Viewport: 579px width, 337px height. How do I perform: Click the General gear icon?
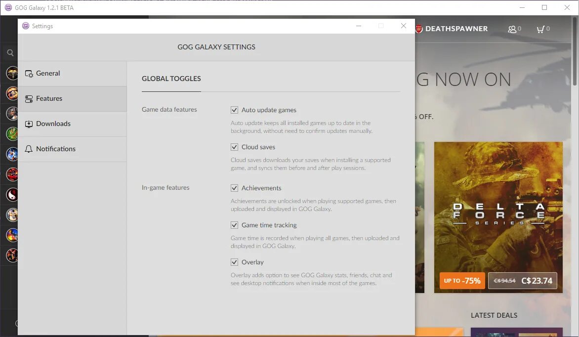tap(29, 74)
